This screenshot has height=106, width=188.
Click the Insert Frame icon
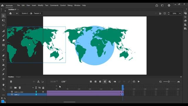(100, 82)
